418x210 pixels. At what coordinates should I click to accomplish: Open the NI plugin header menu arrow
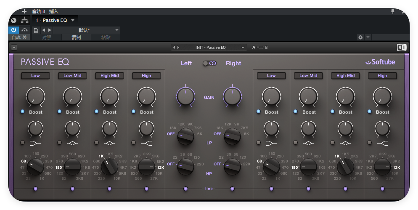(x=14, y=48)
